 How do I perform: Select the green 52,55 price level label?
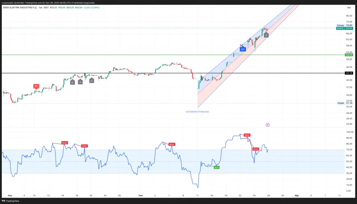pyautogui.click(x=349, y=55)
